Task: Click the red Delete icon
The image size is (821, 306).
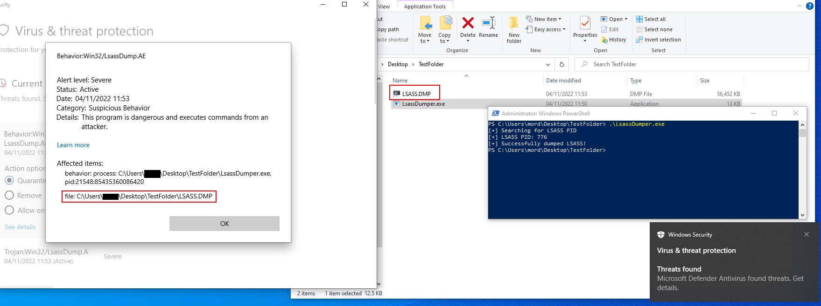Action: (x=468, y=23)
